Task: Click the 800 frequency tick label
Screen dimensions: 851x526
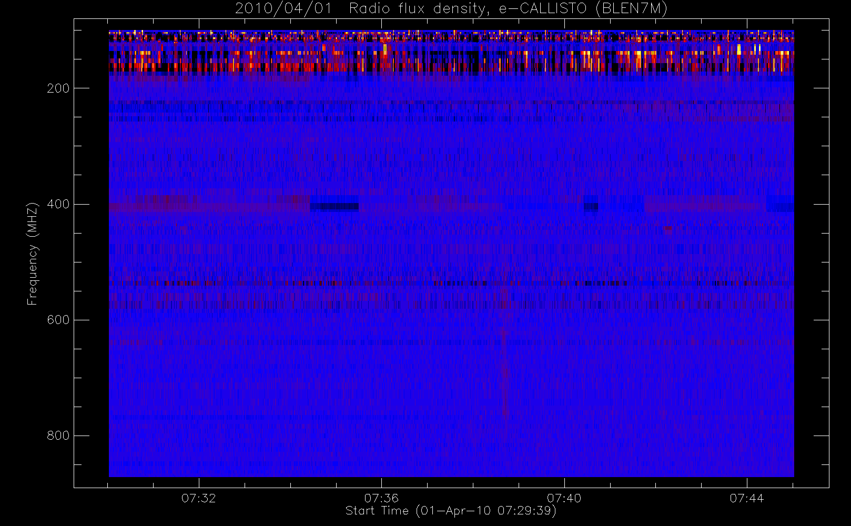Action: [58, 436]
